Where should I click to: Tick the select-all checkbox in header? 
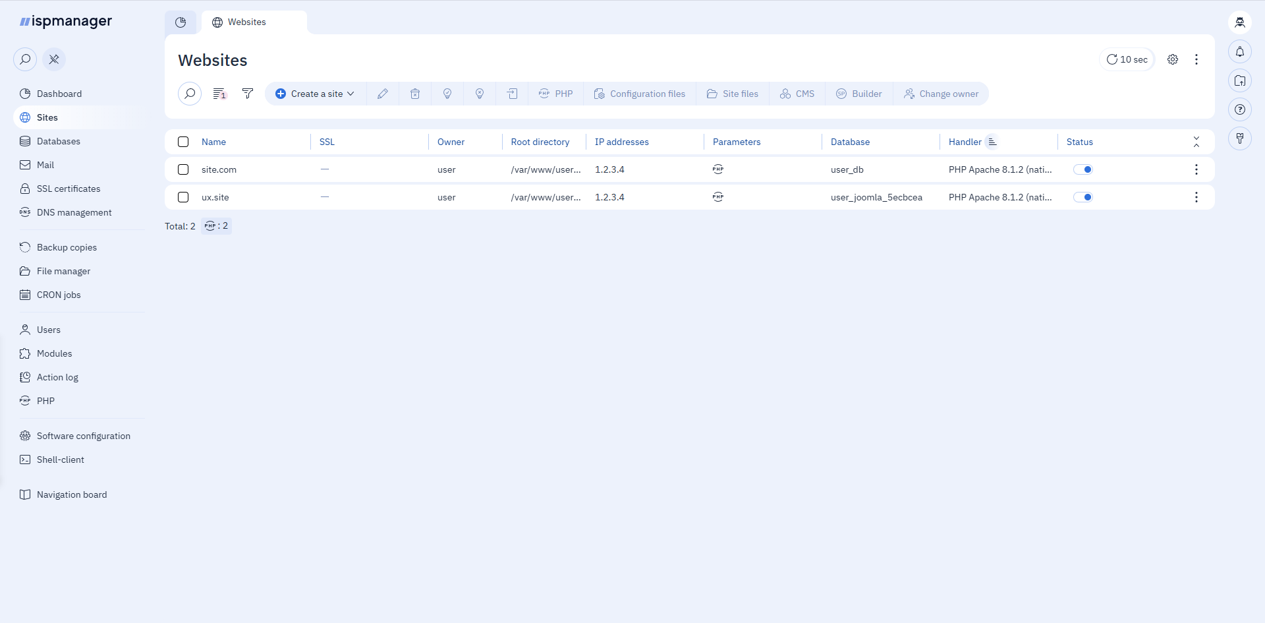(183, 142)
